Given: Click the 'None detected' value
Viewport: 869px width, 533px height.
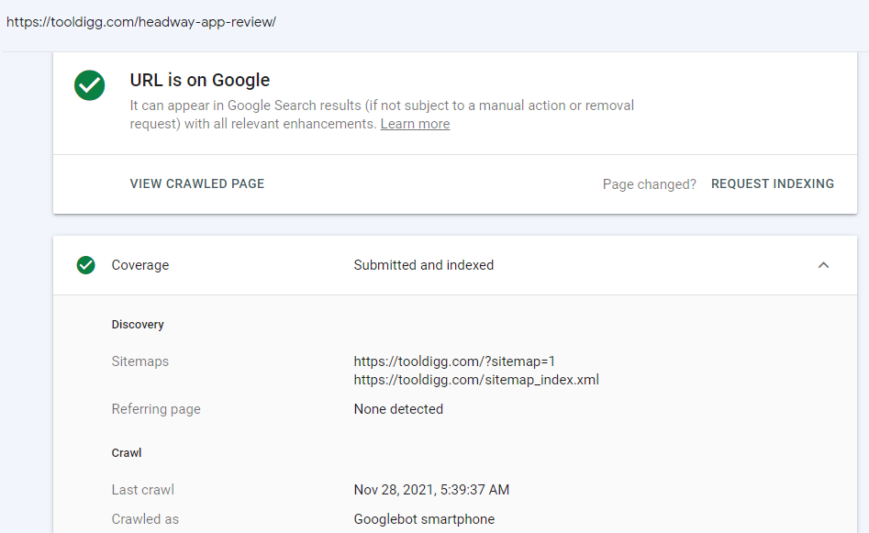Looking at the screenshot, I should tap(398, 409).
